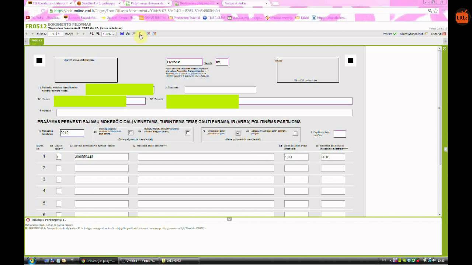Uncheck checkbox 7S share for political parties
The image size is (472, 265).
point(238,133)
